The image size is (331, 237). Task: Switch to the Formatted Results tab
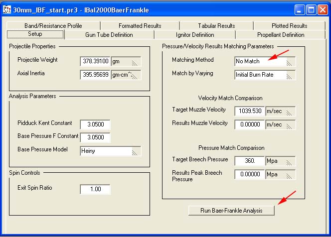(140, 25)
